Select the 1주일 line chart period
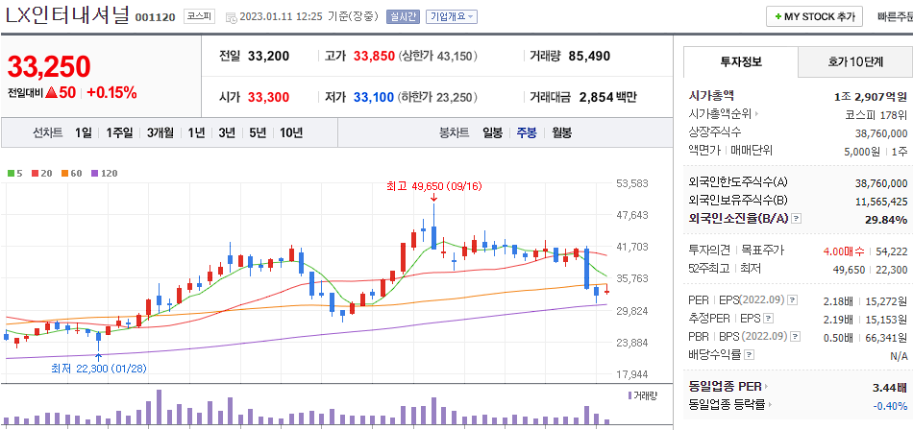 coord(119,132)
